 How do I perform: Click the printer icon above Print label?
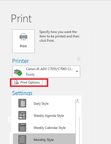coord(23,37)
